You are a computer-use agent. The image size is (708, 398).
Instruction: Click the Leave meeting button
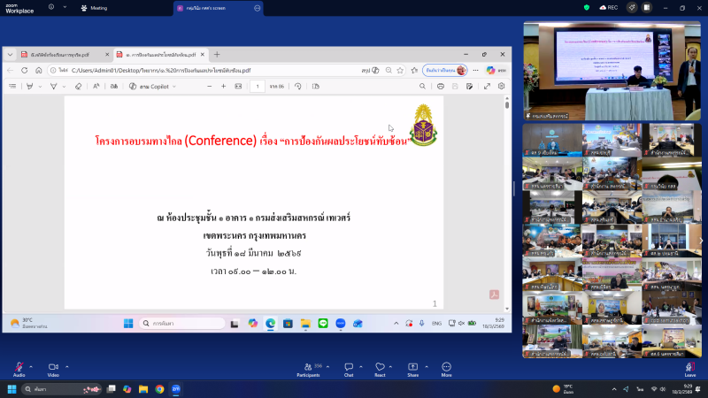click(689, 367)
